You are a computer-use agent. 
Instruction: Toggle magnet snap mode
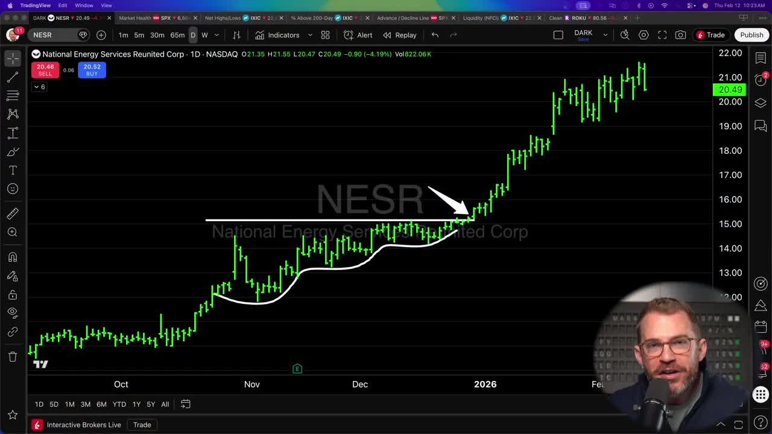[13, 257]
